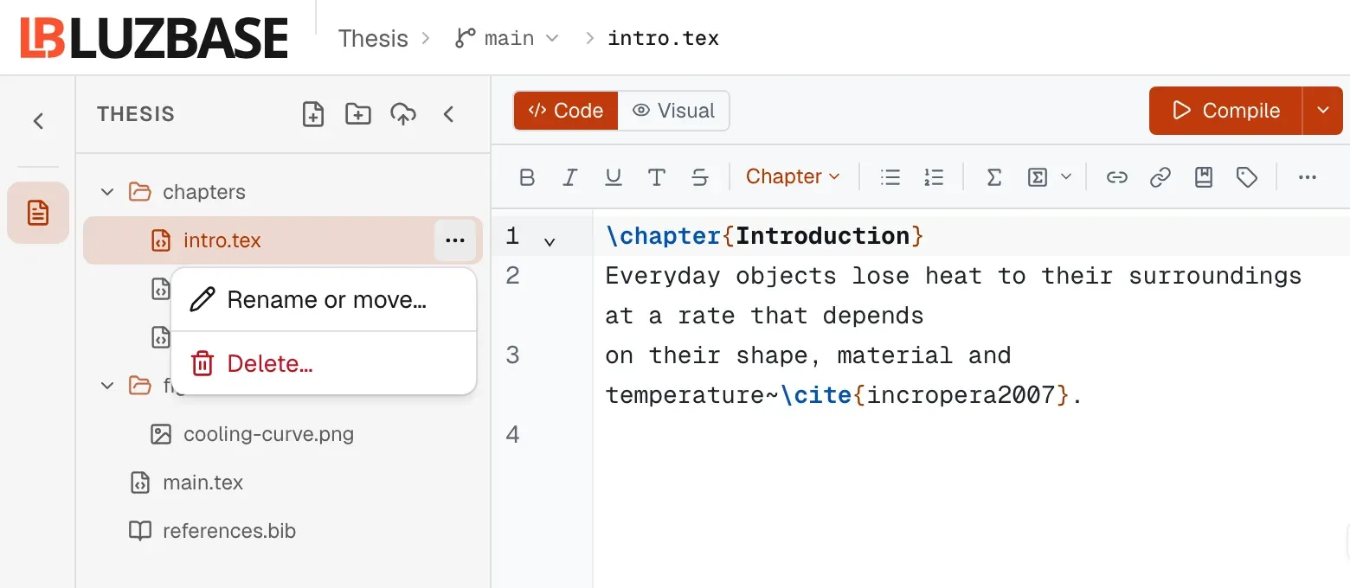Image resolution: width=1350 pixels, height=588 pixels.
Task: Click the \cite command in the editor
Action: coord(816,395)
